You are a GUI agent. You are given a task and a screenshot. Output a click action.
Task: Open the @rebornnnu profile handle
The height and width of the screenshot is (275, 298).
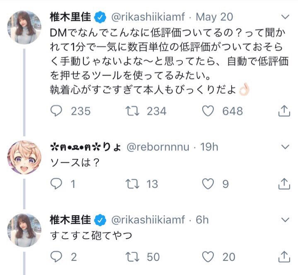158,147
